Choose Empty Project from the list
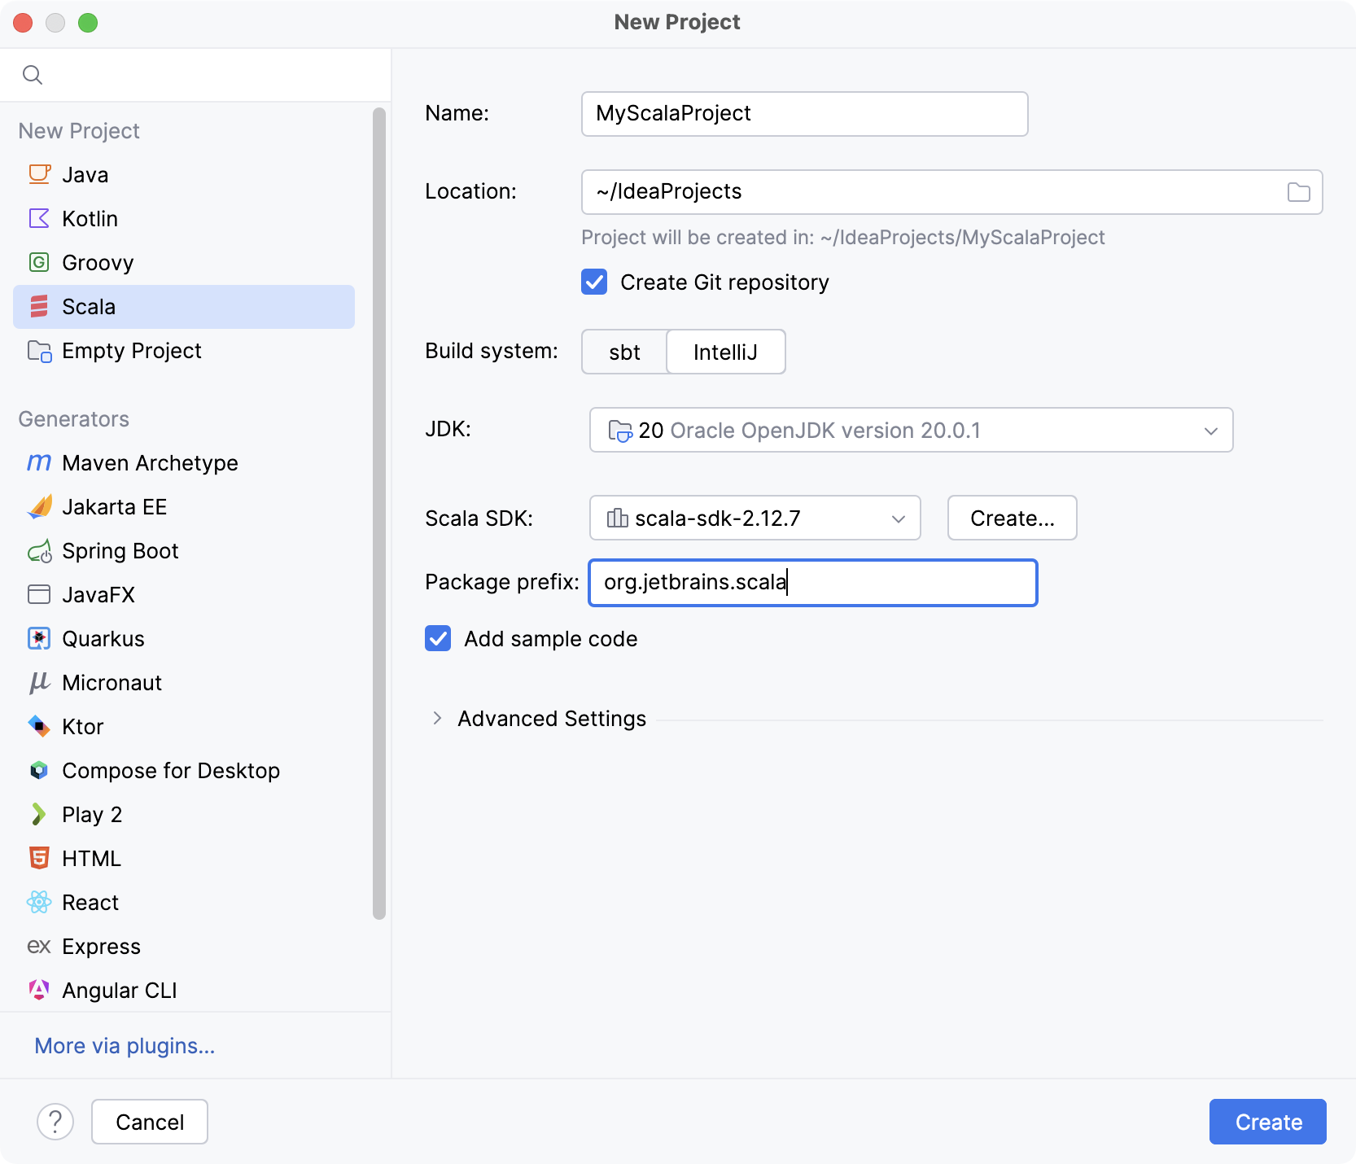This screenshot has height=1164, width=1356. coord(131,350)
